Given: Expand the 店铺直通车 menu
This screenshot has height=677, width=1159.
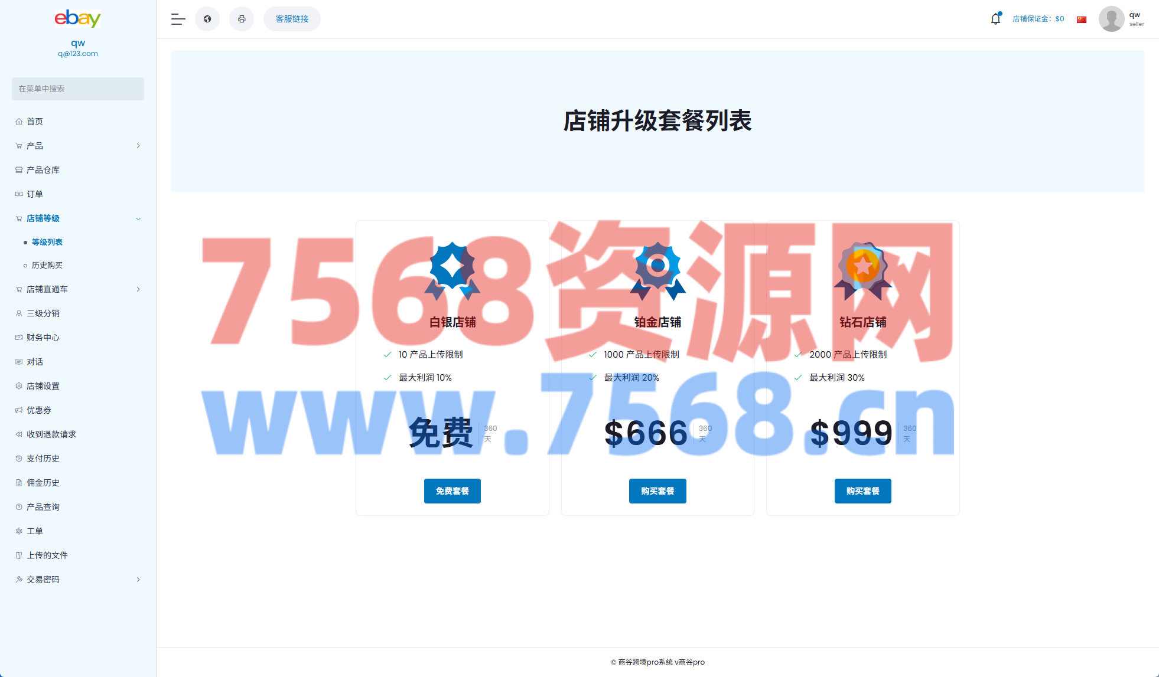Looking at the screenshot, I should [x=138, y=289].
